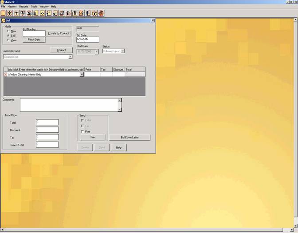Open the Status dropdown
The height and width of the screenshot is (233, 298).
pyautogui.click(x=122, y=51)
